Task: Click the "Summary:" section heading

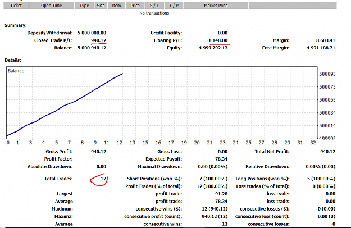Action: [x=16, y=25]
